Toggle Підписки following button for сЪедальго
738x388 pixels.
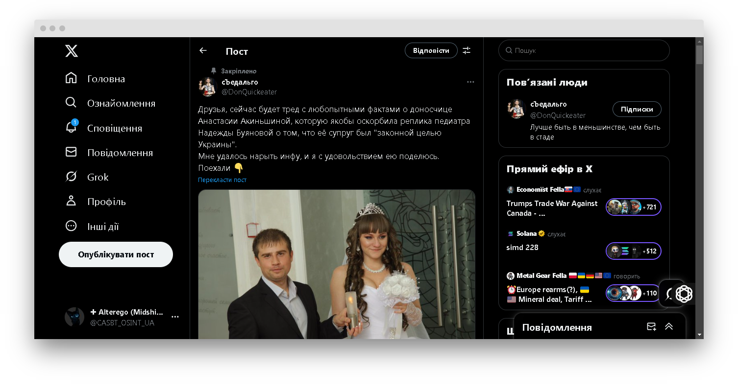click(637, 109)
